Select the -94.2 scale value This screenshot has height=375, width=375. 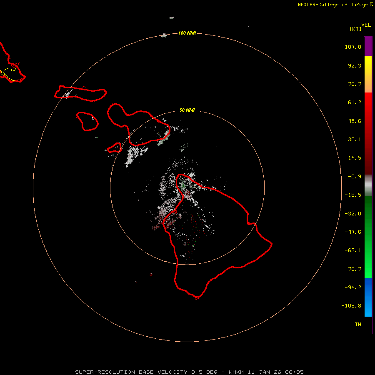click(353, 287)
